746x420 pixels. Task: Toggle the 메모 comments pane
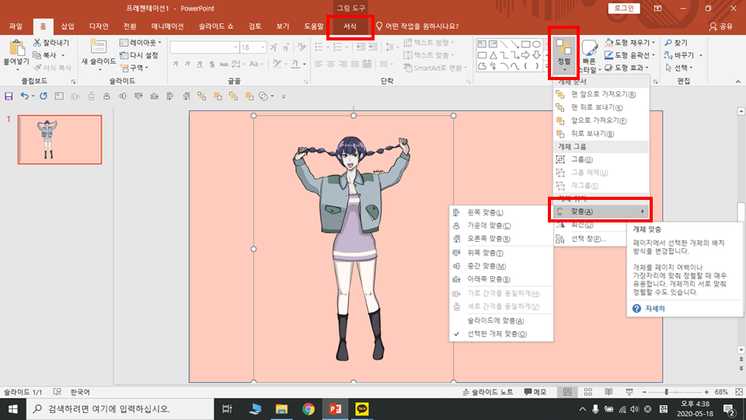point(535,392)
